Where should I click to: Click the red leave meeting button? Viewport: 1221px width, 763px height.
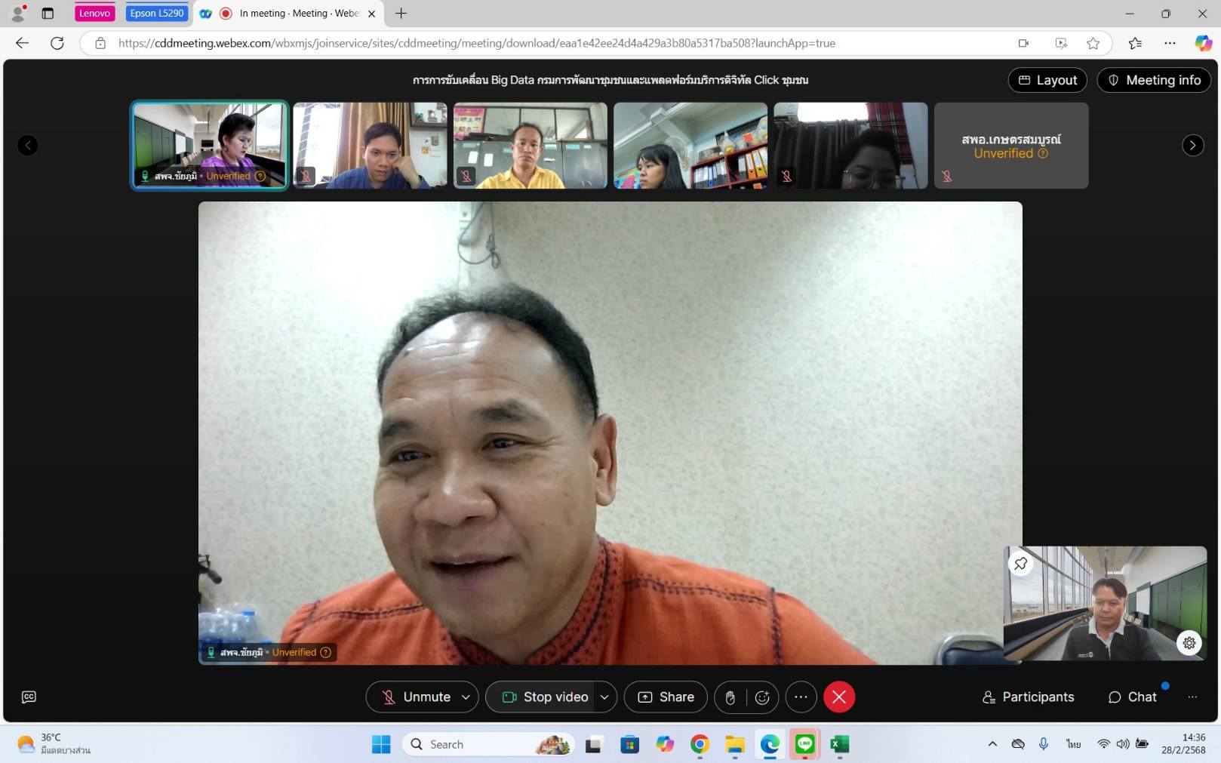point(838,697)
